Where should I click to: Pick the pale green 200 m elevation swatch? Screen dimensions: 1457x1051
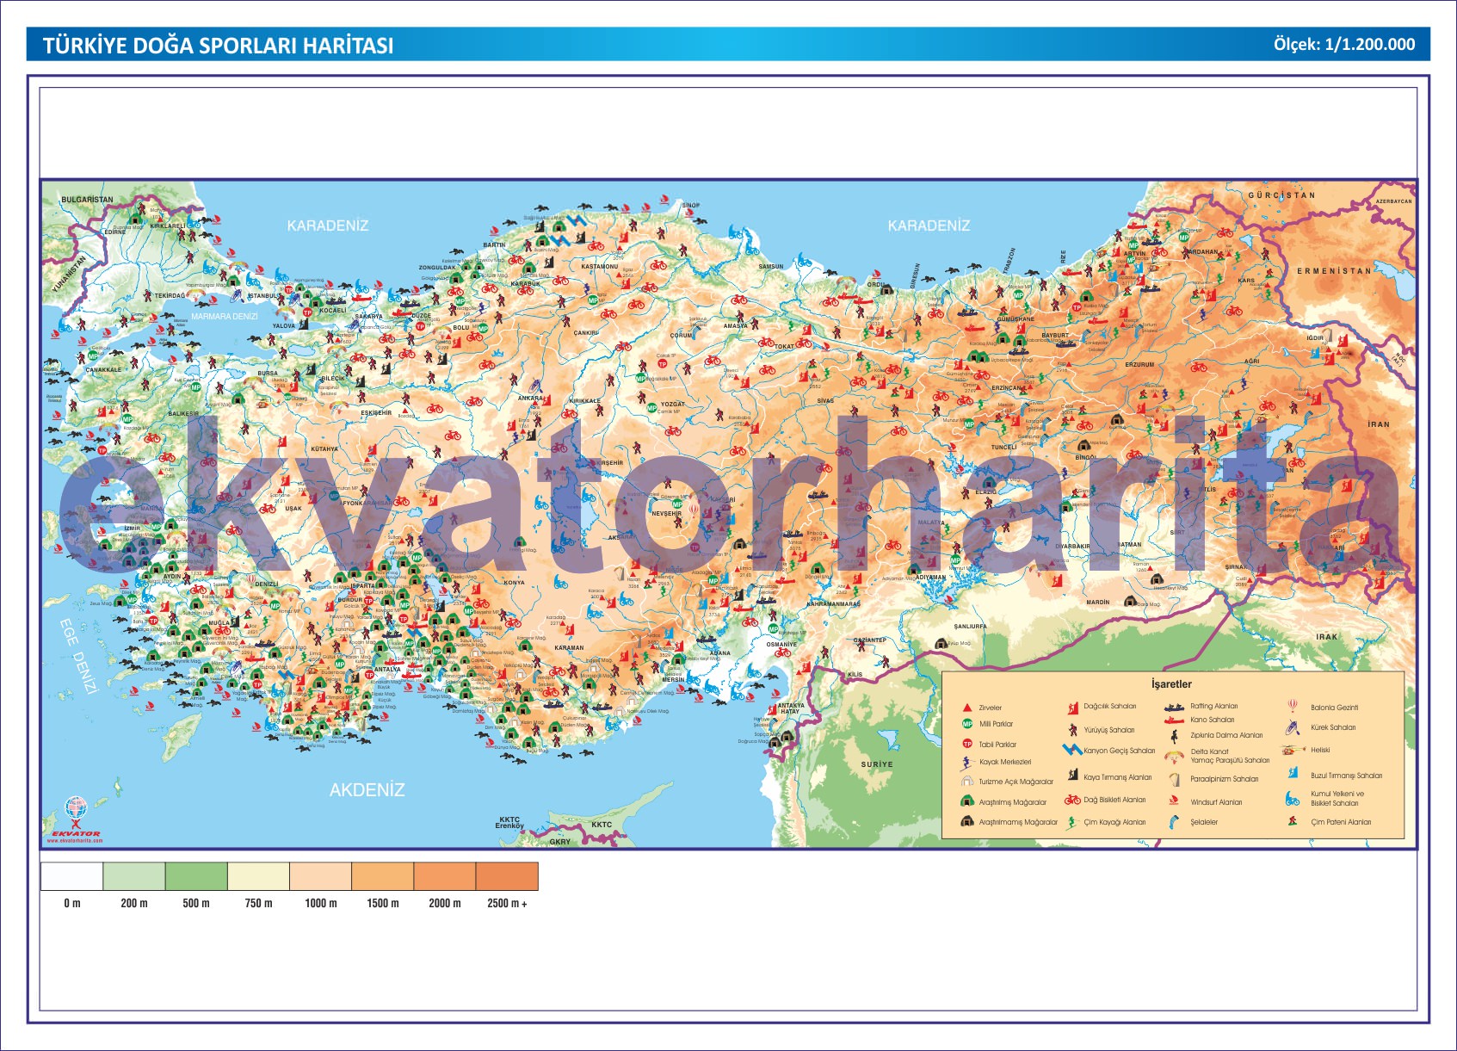134,876
